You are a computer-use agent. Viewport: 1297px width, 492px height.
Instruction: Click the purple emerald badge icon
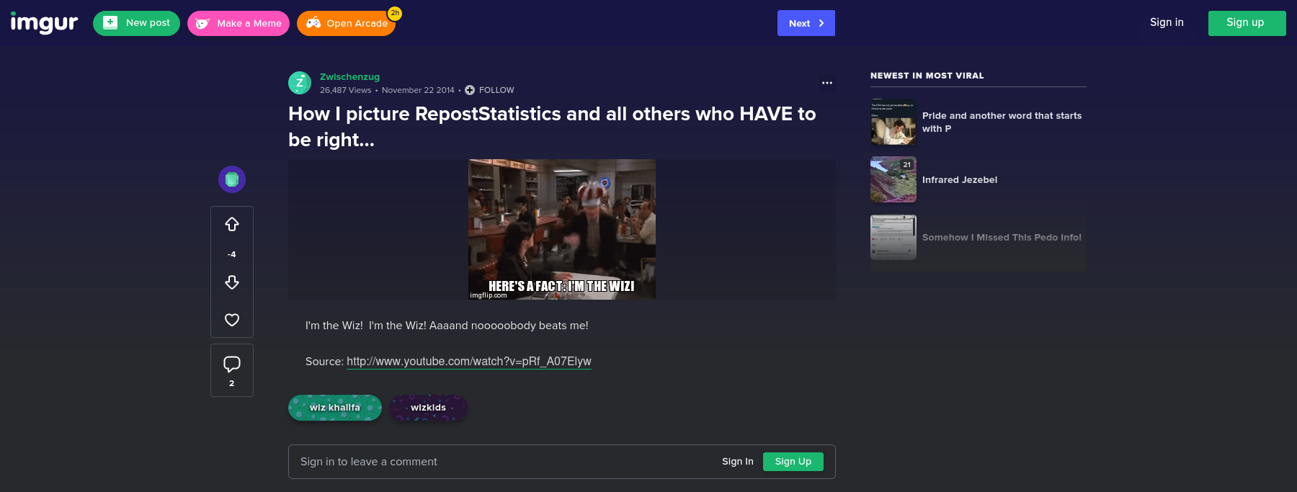232,179
